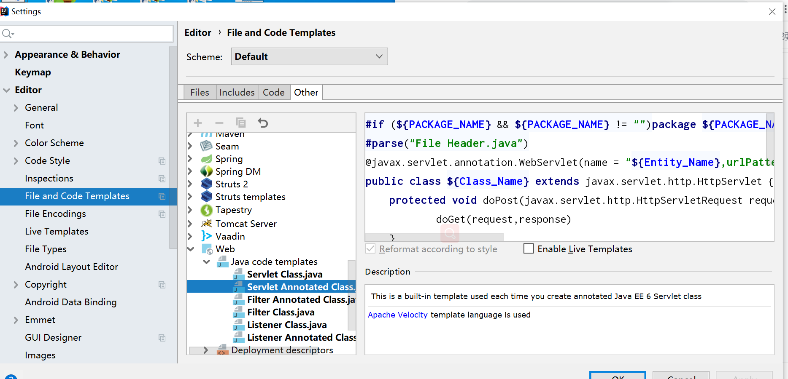Click the Editor breadcrumb
Viewport: 788px width, 379px height.
click(198, 32)
